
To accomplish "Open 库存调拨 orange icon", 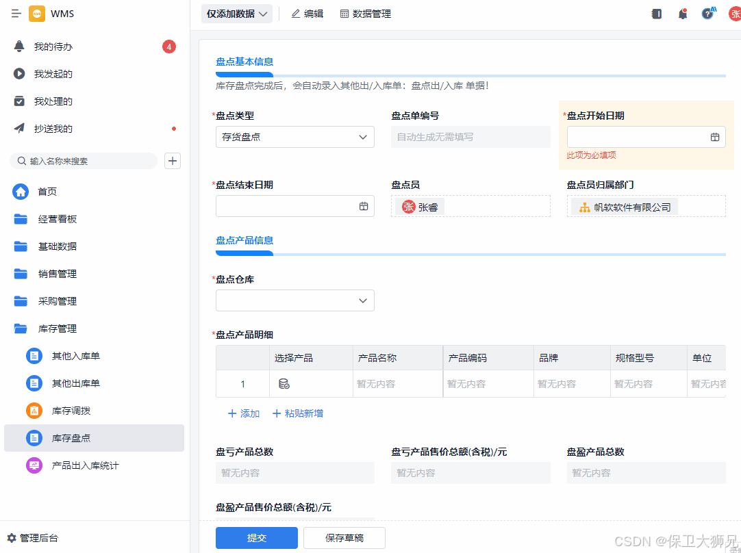I will pyautogui.click(x=34, y=411).
